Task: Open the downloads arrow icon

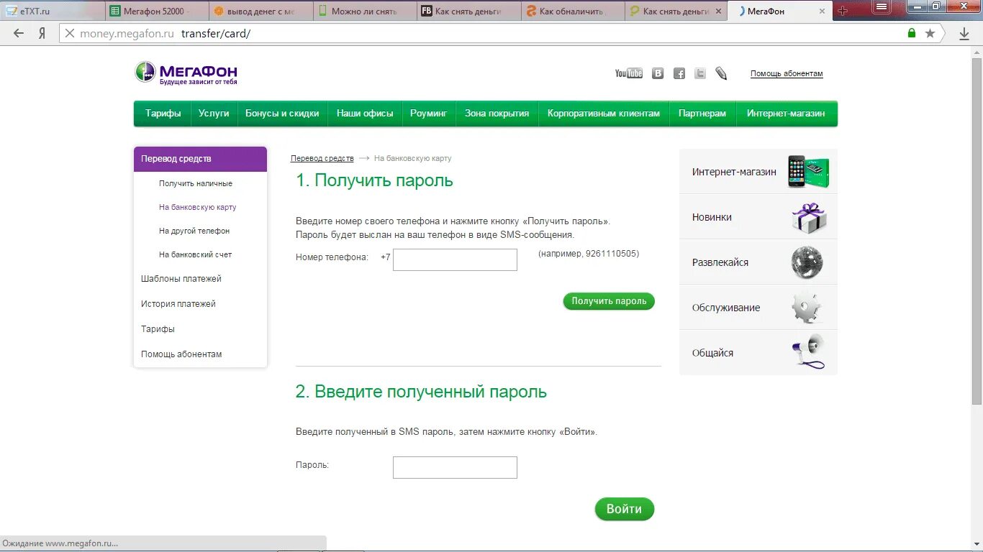Action: [964, 33]
